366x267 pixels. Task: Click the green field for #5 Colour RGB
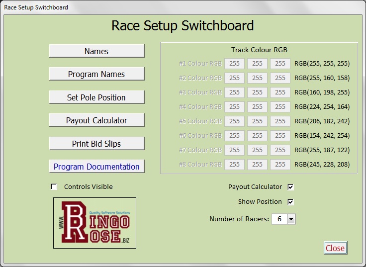[x=257, y=121]
